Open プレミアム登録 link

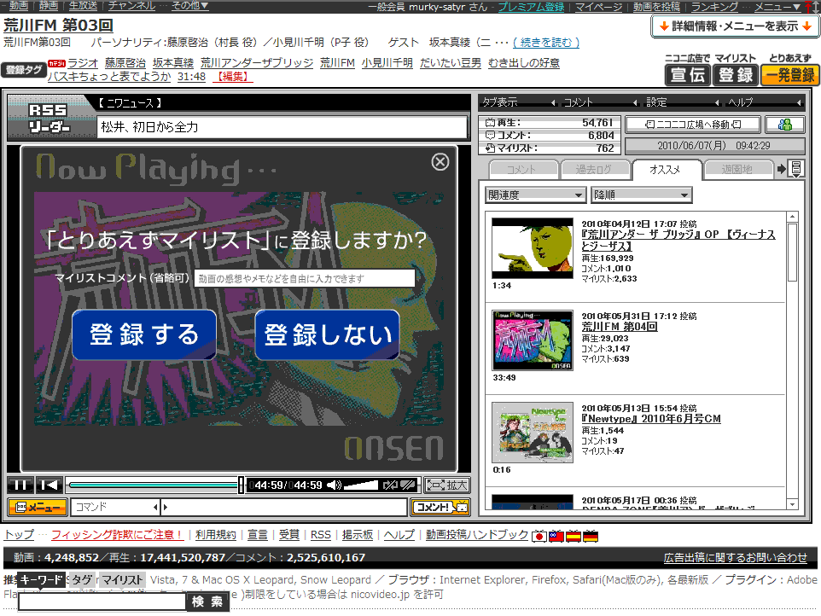tap(531, 7)
